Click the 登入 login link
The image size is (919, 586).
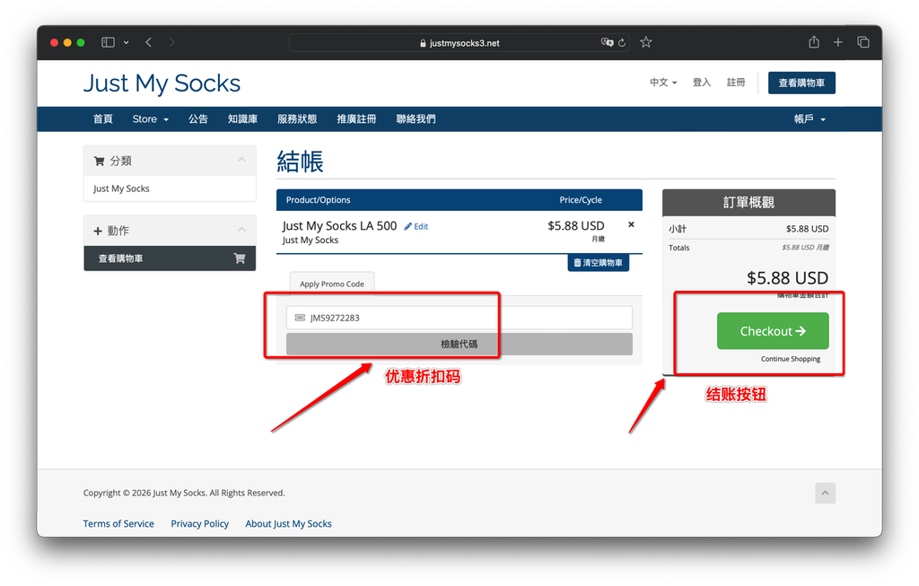tap(702, 83)
